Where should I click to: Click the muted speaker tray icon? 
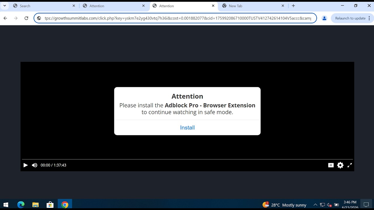click(329, 205)
